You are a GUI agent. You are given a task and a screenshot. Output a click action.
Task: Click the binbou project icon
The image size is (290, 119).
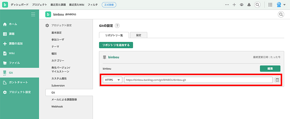tap(48, 14)
